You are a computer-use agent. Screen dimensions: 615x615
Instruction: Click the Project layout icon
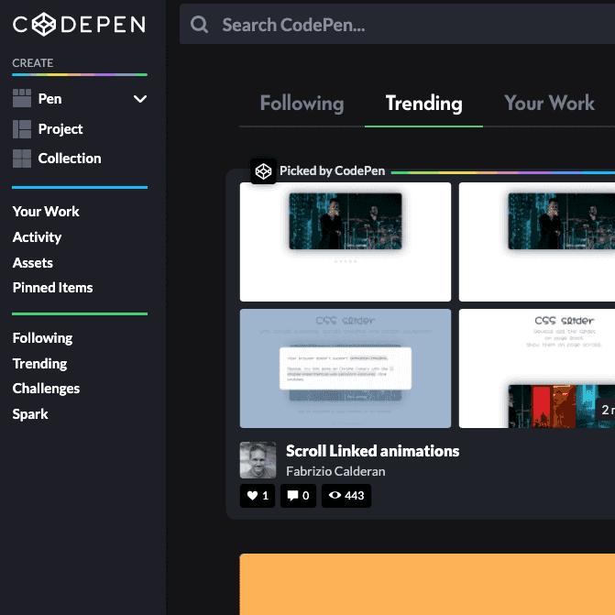(x=22, y=129)
